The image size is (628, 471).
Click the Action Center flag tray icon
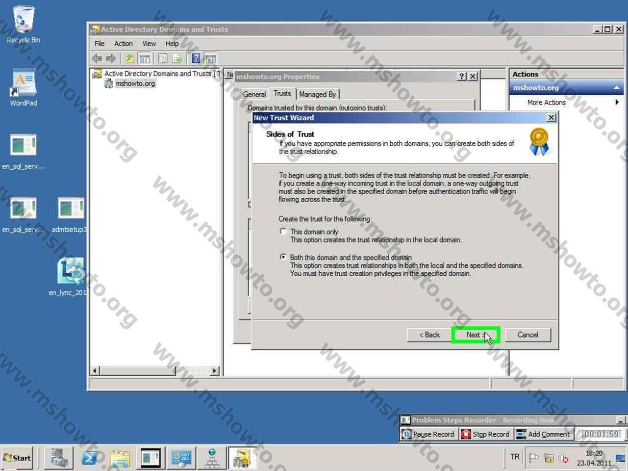534,458
